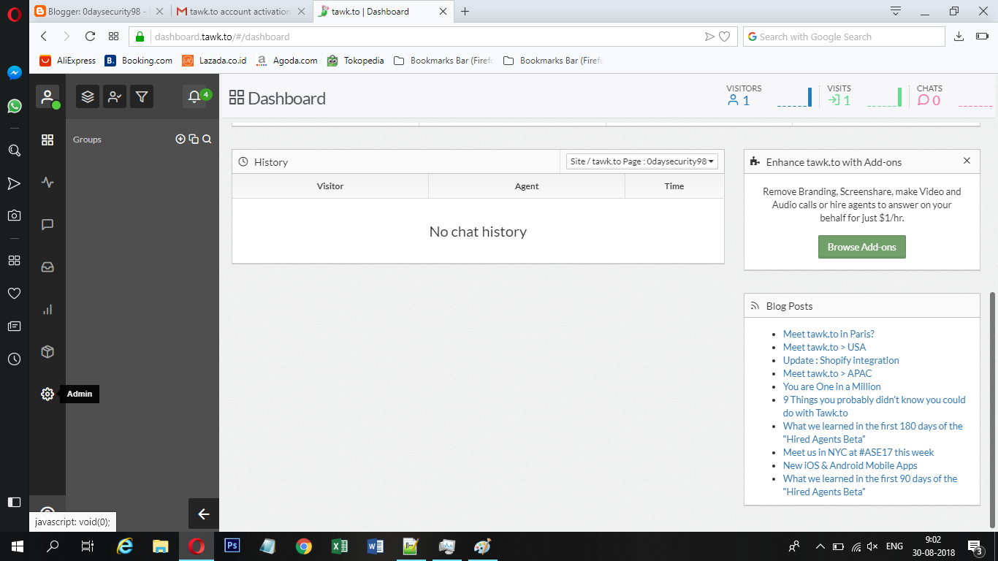Open the Messaging chat bubble sidebar icon

(47, 224)
